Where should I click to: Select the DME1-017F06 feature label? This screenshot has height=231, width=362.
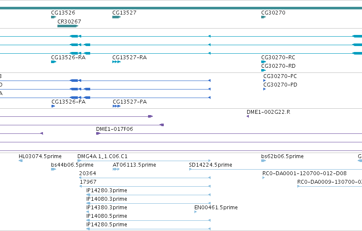tap(114, 129)
